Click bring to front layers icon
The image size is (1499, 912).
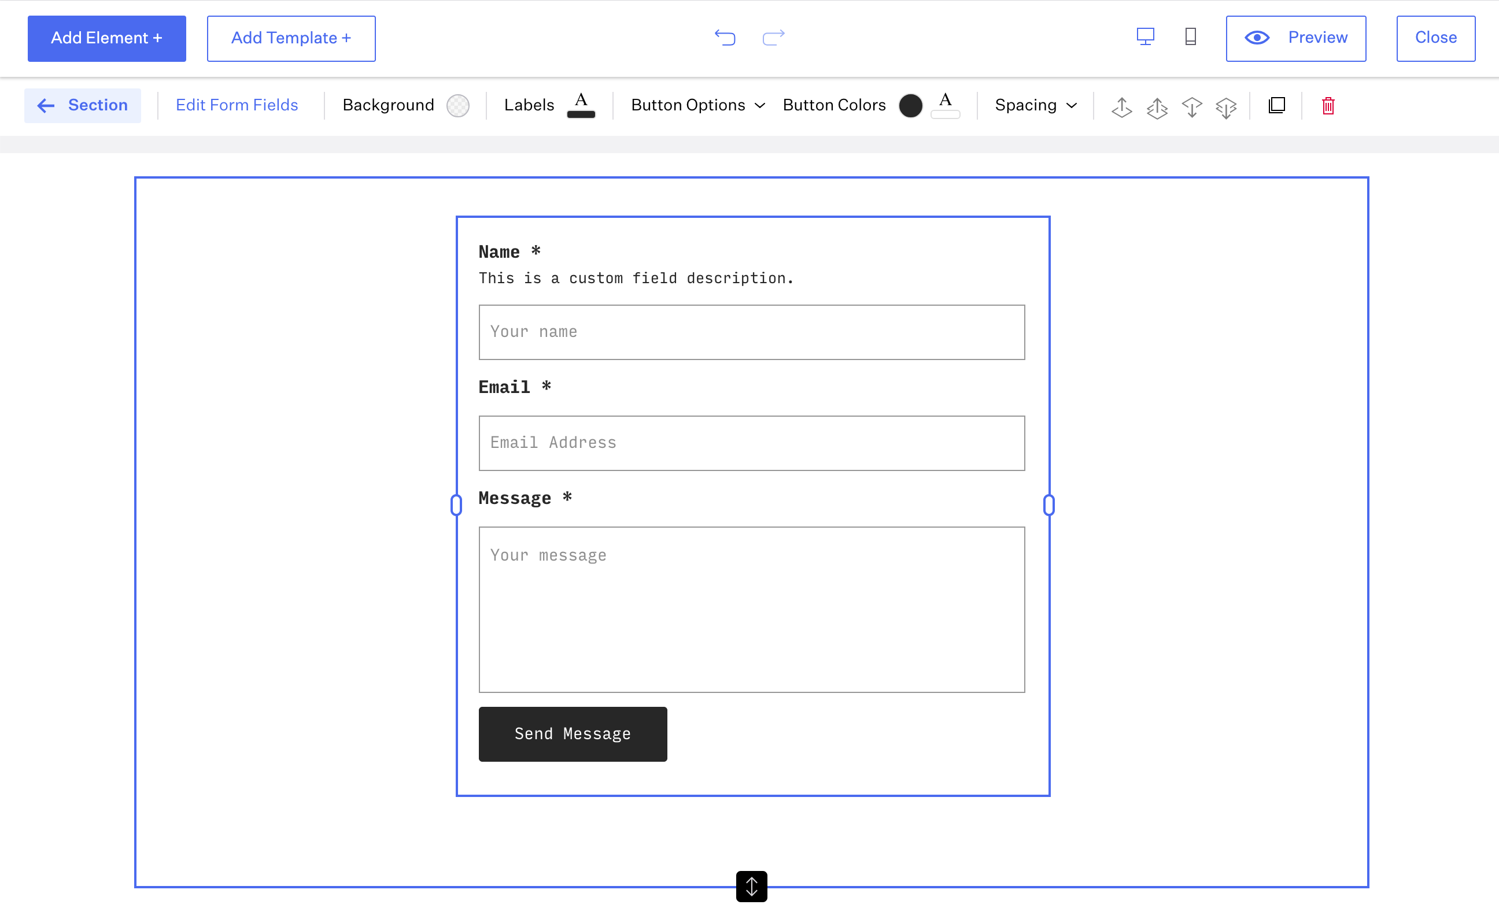(x=1157, y=106)
